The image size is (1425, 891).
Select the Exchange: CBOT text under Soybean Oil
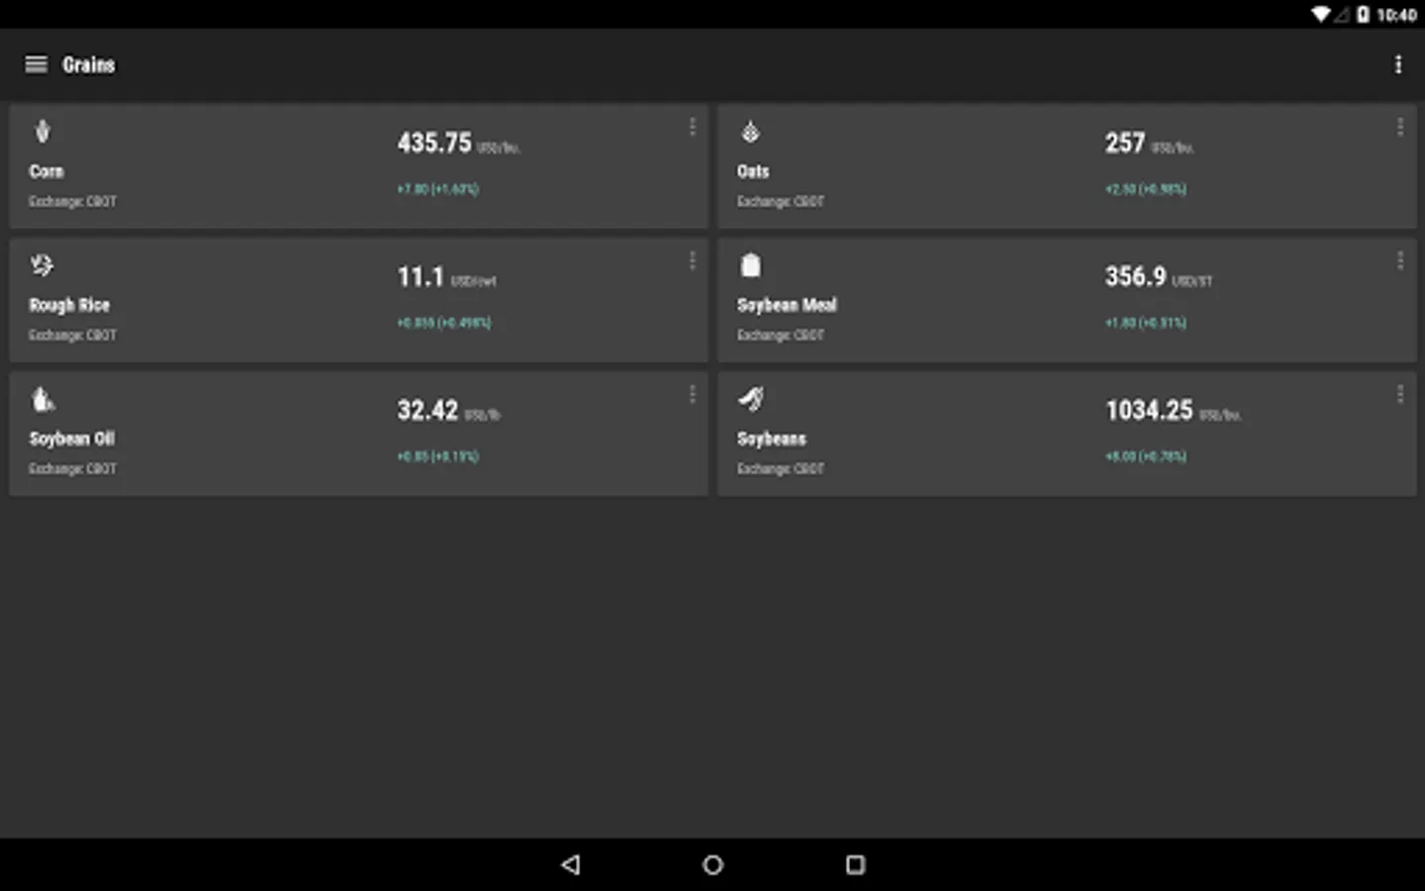tap(72, 468)
